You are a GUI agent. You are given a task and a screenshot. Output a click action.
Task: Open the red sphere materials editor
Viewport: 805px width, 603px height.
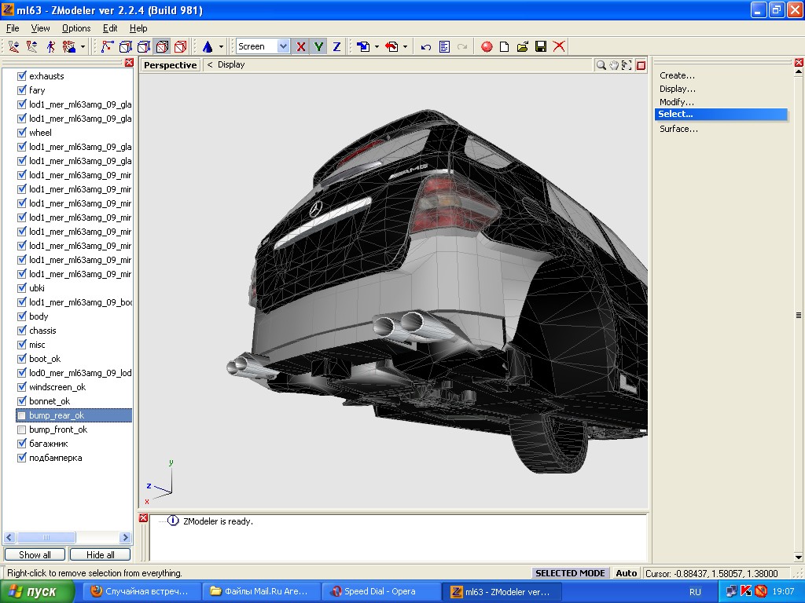pyautogui.click(x=487, y=46)
